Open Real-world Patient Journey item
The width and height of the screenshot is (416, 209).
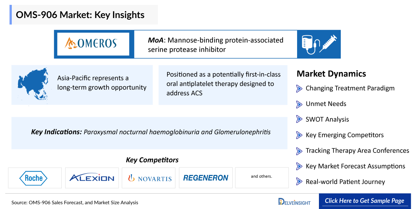pos(345,182)
